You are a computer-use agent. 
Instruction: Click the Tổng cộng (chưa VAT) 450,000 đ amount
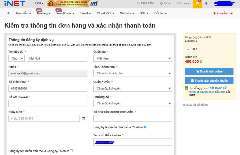point(191,41)
